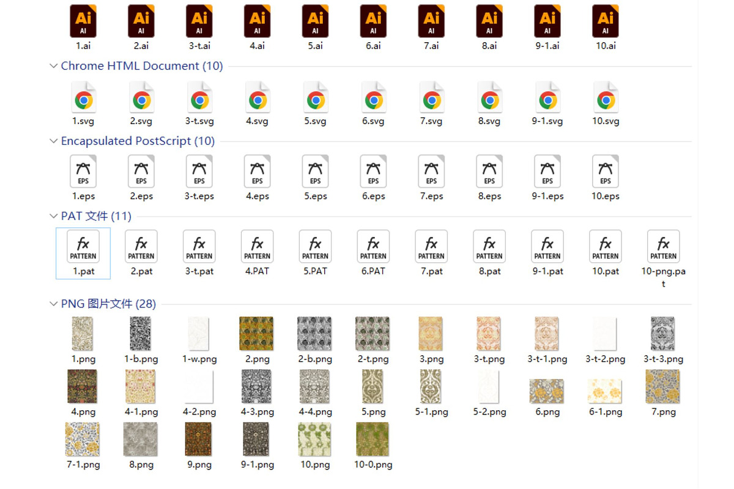
Task: Select the 3-t.ai Illustrator file icon
Action: click(199, 21)
